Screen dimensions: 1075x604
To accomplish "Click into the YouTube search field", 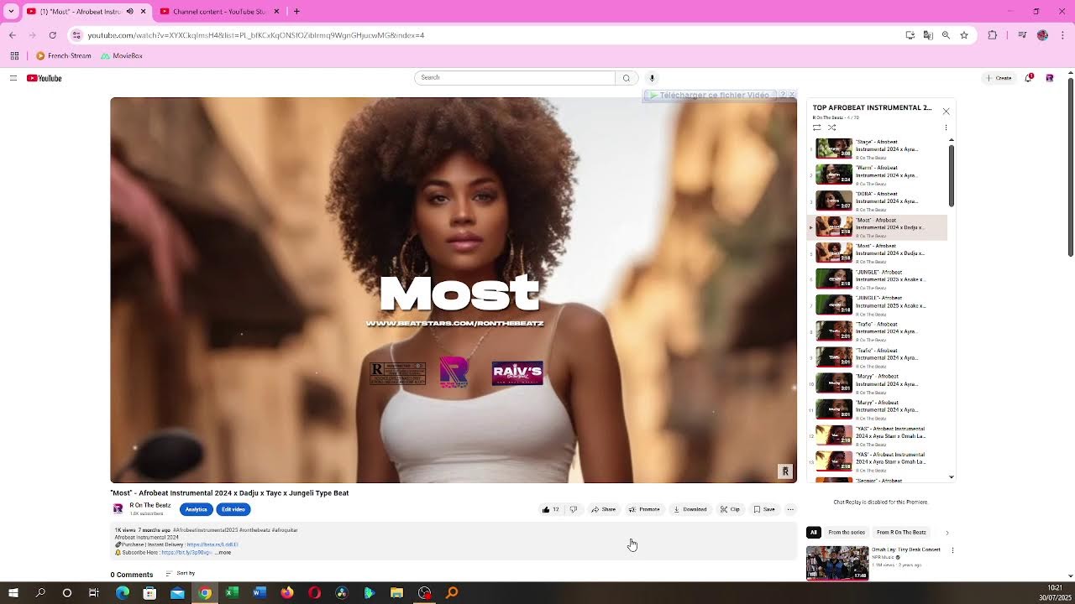I will pos(515,78).
